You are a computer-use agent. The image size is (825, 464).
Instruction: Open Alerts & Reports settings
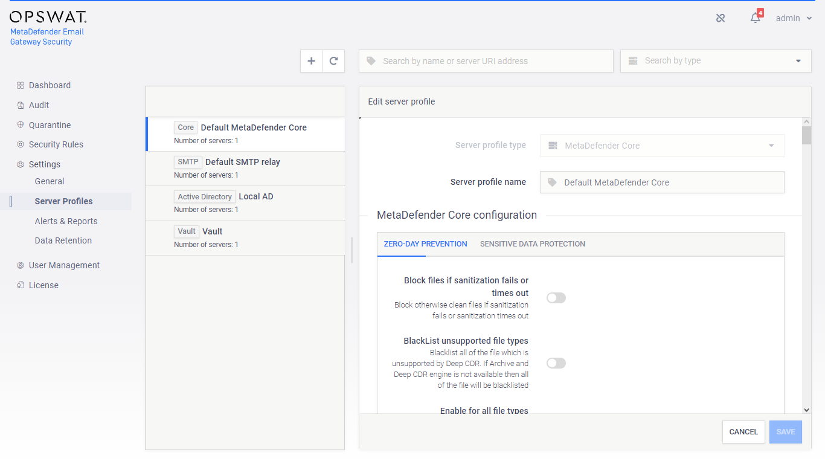66,221
